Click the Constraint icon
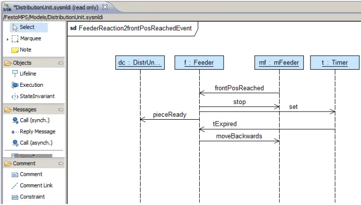This screenshot has height=205, width=361. (15, 197)
